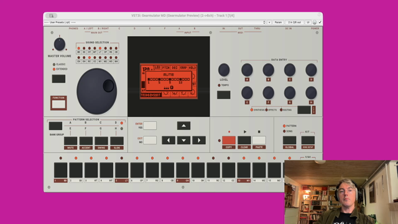The height and width of the screenshot is (224, 398).
Task: Click the stop button labeled PASTE
Action: [x=259, y=140]
